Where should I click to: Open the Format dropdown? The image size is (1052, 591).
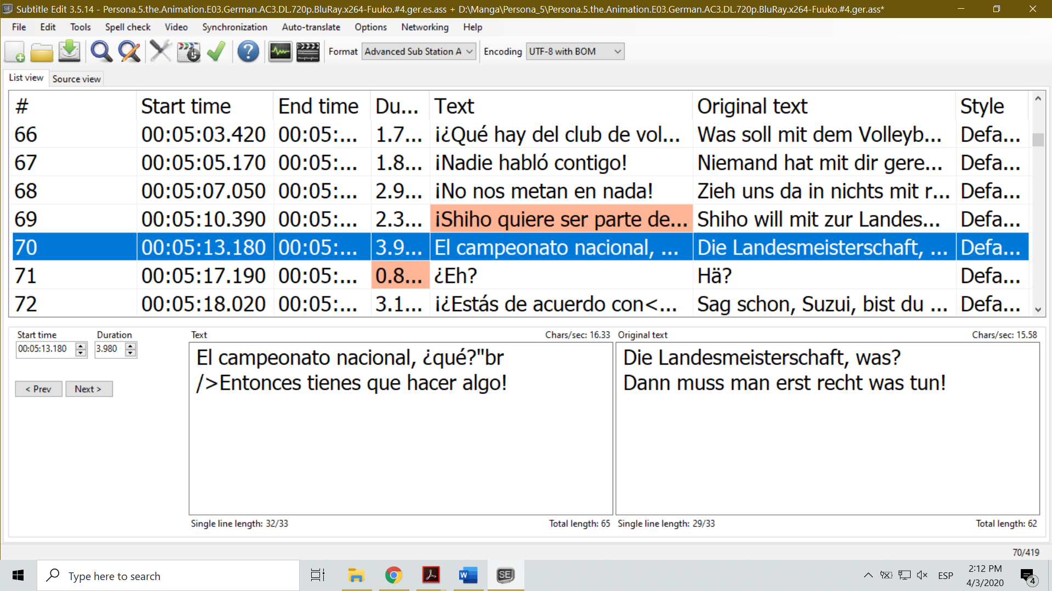pos(419,51)
